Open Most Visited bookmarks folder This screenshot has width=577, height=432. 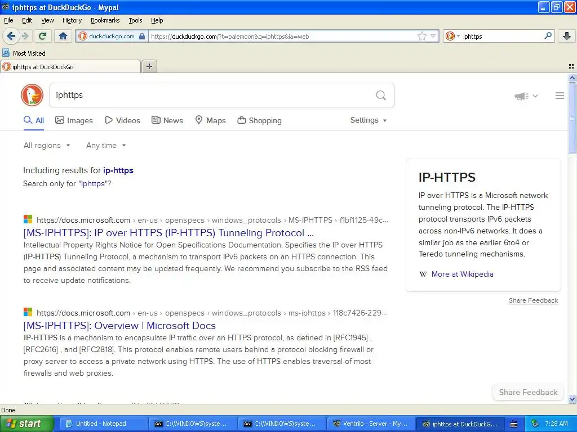coord(24,53)
